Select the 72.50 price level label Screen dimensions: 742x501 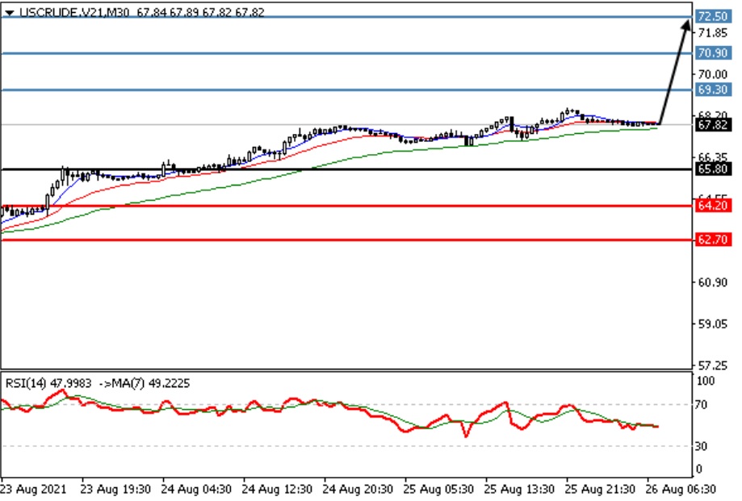point(713,17)
